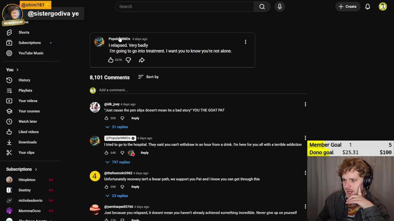
Task: Open Shorts in sidebar
Action: pos(24,33)
